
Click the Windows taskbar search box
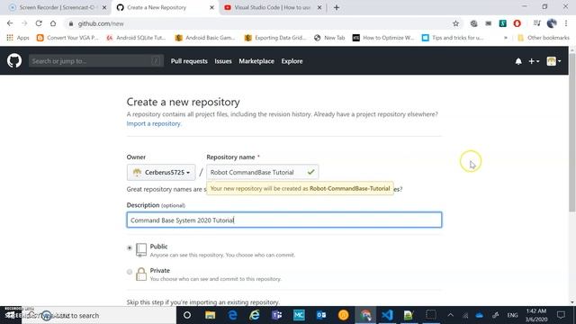[x=99, y=315]
